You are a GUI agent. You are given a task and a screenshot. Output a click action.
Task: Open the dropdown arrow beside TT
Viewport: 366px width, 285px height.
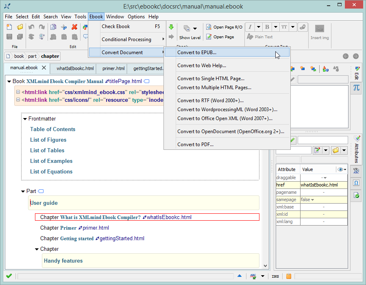pos(293,27)
